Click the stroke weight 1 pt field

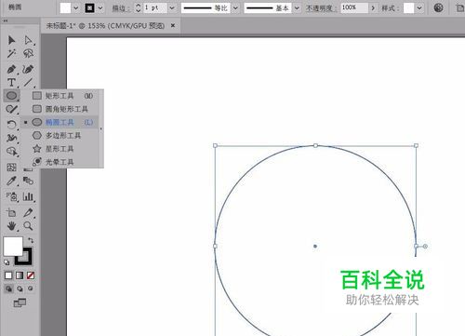155,8
